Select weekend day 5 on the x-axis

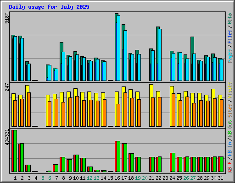[x=43, y=178]
